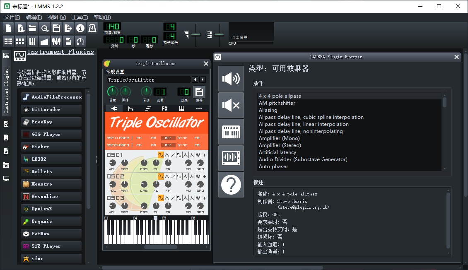Open an existing project via folder icon
Image resolution: width=468 pixels, height=270 pixels.
click(x=32, y=28)
